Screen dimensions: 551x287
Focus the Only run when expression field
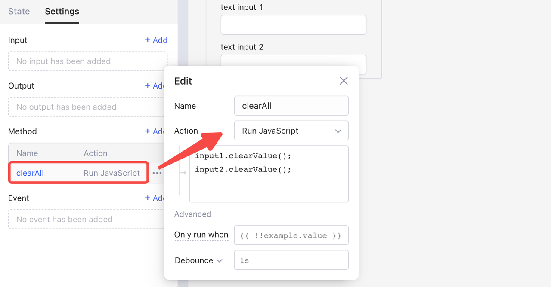pos(291,235)
